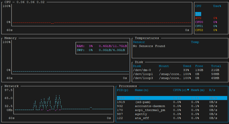Focus the Network widget title
The height and width of the screenshot is (124, 229).
[12, 86]
